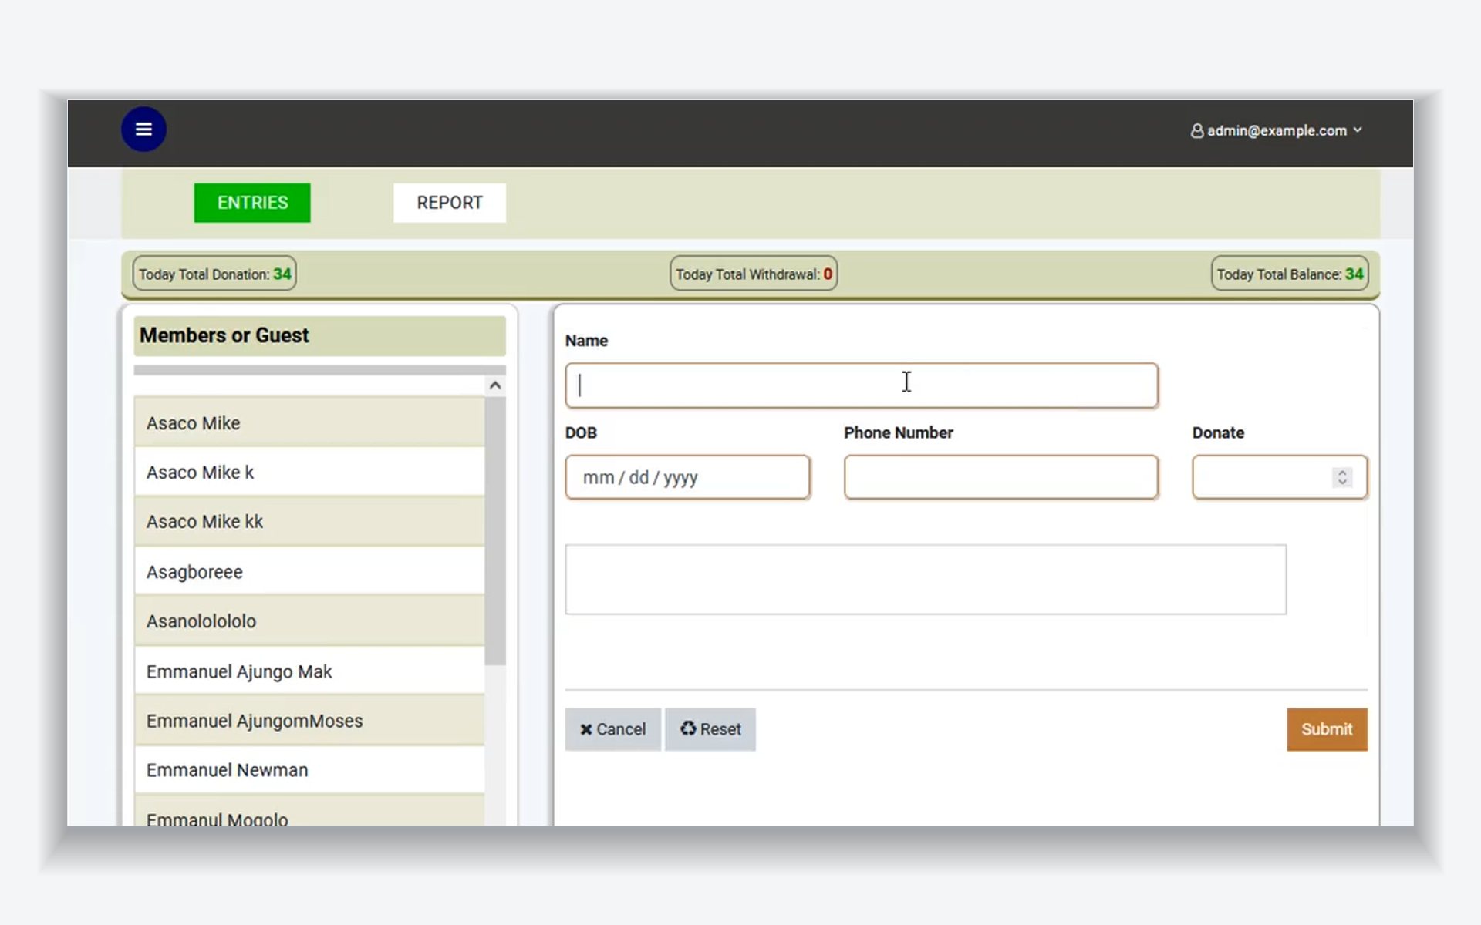Focus the Phone Number input field
The width and height of the screenshot is (1481, 925).
tap(1001, 477)
